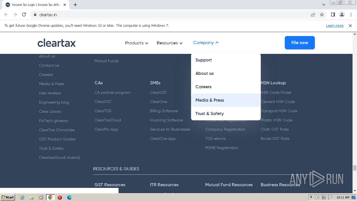Open the ClearTax Chronicles footer link
Viewport: 357px width, 201px height.
coord(57,130)
